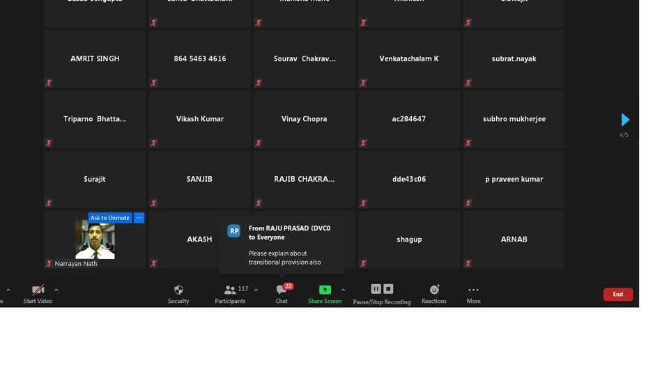The width and height of the screenshot is (669, 376).
Task: Click muted mic icon on ARNAB tile
Action: coord(468,263)
